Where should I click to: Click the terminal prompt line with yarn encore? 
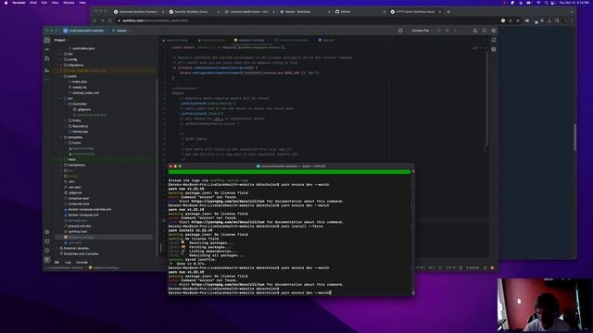point(249,292)
